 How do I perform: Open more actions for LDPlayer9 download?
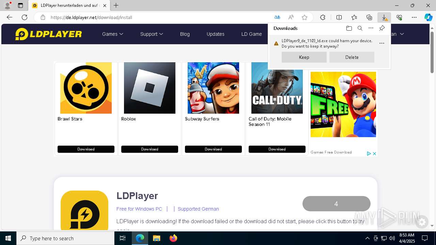pos(382,43)
